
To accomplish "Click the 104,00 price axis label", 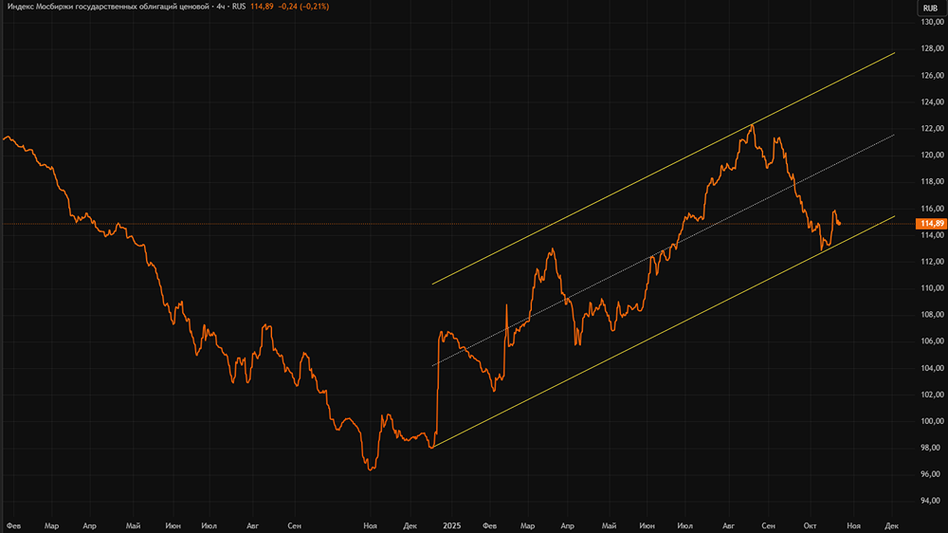I will click(932, 368).
